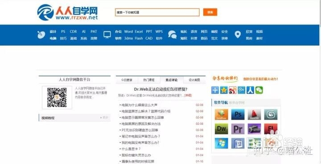This screenshot has height=164, width=321.
Task: Open the PAT nav link
Action: [94, 32]
